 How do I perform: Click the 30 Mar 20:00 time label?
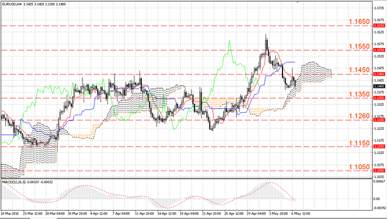[77, 213]
